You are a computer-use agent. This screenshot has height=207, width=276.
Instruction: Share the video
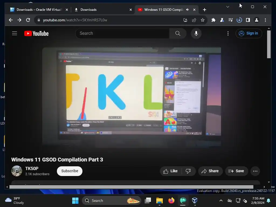click(x=210, y=171)
